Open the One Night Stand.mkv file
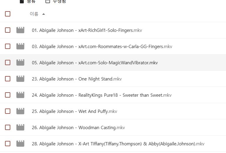 [x=77, y=79]
